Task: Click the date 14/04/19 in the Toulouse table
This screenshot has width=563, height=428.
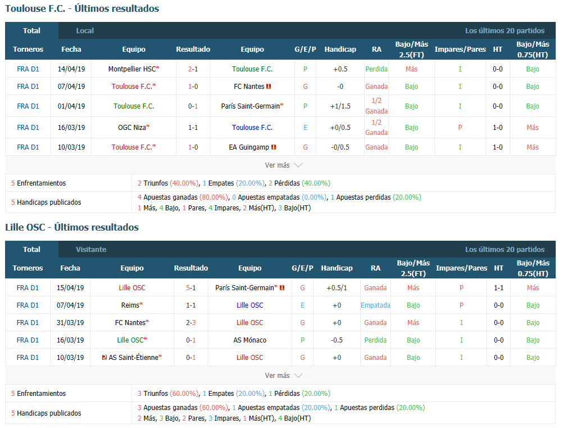Action: click(x=71, y=69)
